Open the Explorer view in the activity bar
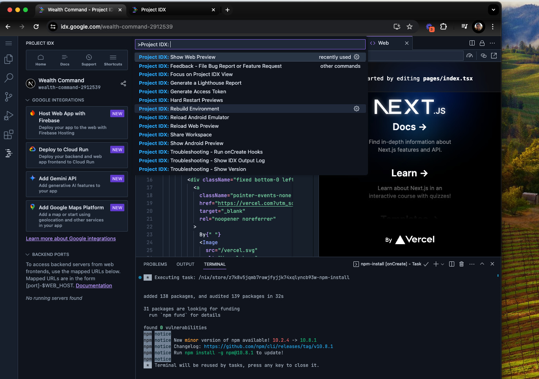The image size is (539, 379). pos(9,59)
